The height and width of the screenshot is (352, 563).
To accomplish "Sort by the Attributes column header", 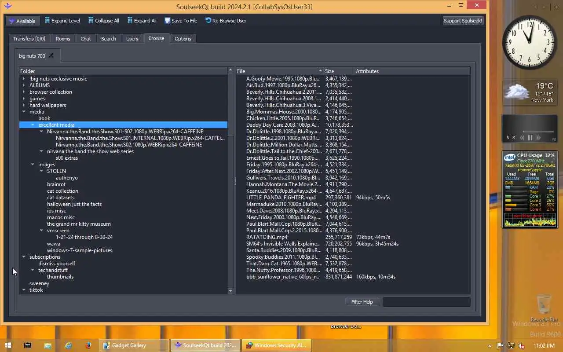I will (x=412, y=71).
